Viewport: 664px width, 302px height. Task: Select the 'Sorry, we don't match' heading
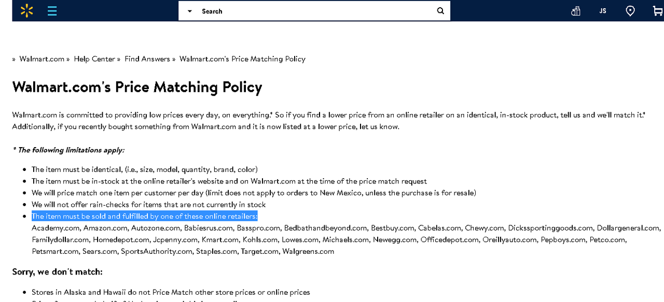pos(58,272)
